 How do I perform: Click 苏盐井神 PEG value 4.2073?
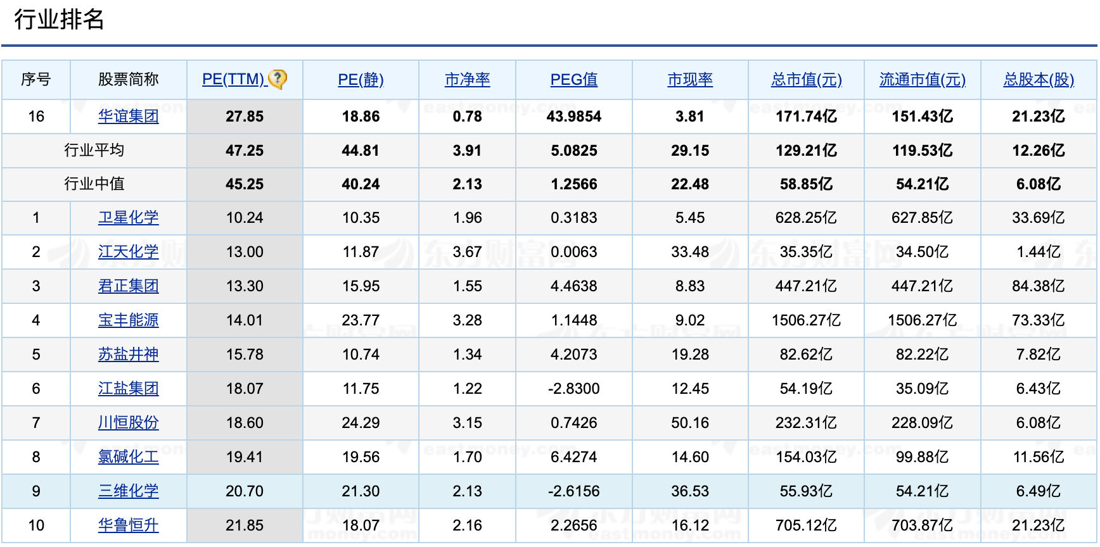tap(574, 355)
